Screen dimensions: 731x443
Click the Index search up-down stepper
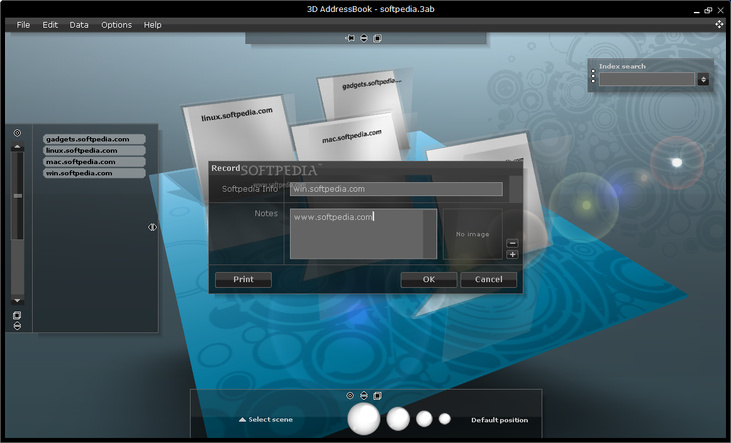pyautogui.click(x=703, y=80)
